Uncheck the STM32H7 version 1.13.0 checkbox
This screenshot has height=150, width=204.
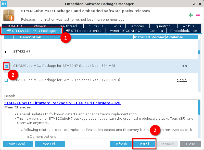[6, 66]
